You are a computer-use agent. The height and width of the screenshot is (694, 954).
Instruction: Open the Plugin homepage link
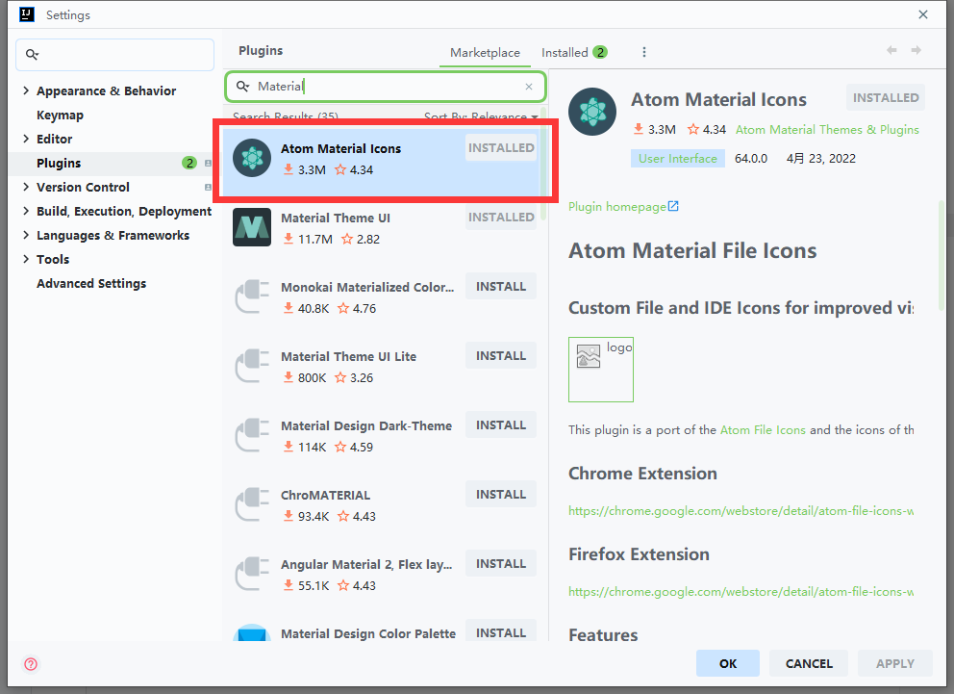pyautogui.click(x=617, y=206)
